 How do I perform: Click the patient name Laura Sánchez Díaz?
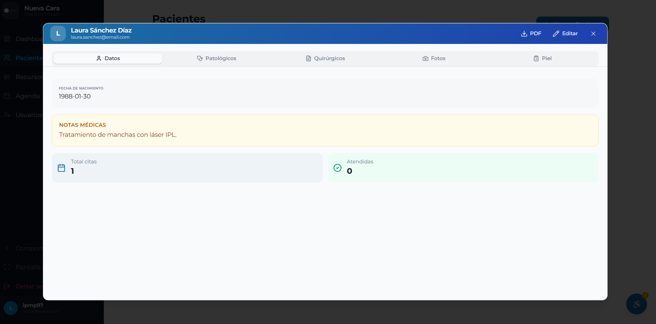pyautogui.click(x=101, y=30)
